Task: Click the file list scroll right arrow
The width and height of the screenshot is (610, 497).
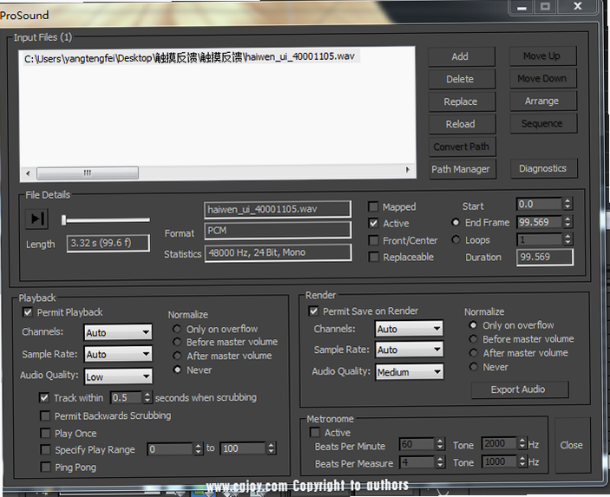Action: 407,170
